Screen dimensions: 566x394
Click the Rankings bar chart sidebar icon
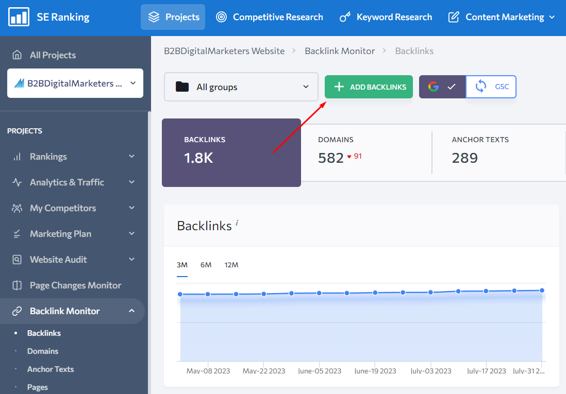[x=17, y=157]
